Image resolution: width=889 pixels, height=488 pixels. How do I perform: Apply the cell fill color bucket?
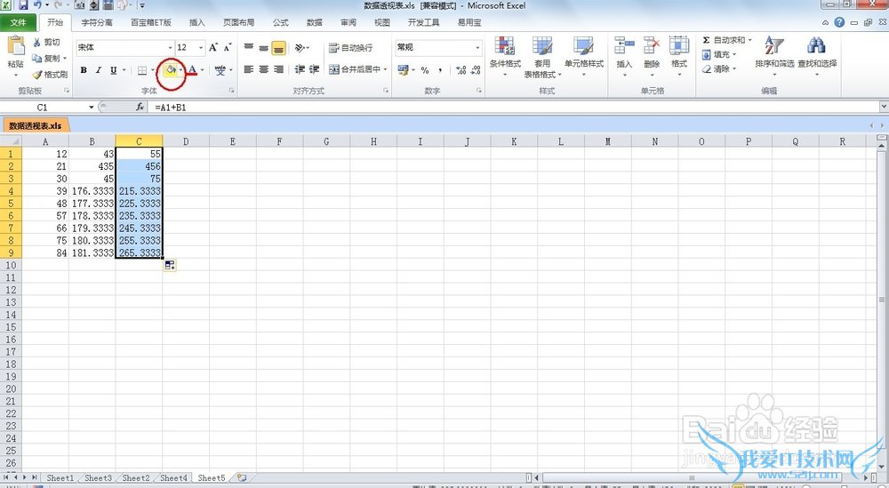tap(170, 70)
